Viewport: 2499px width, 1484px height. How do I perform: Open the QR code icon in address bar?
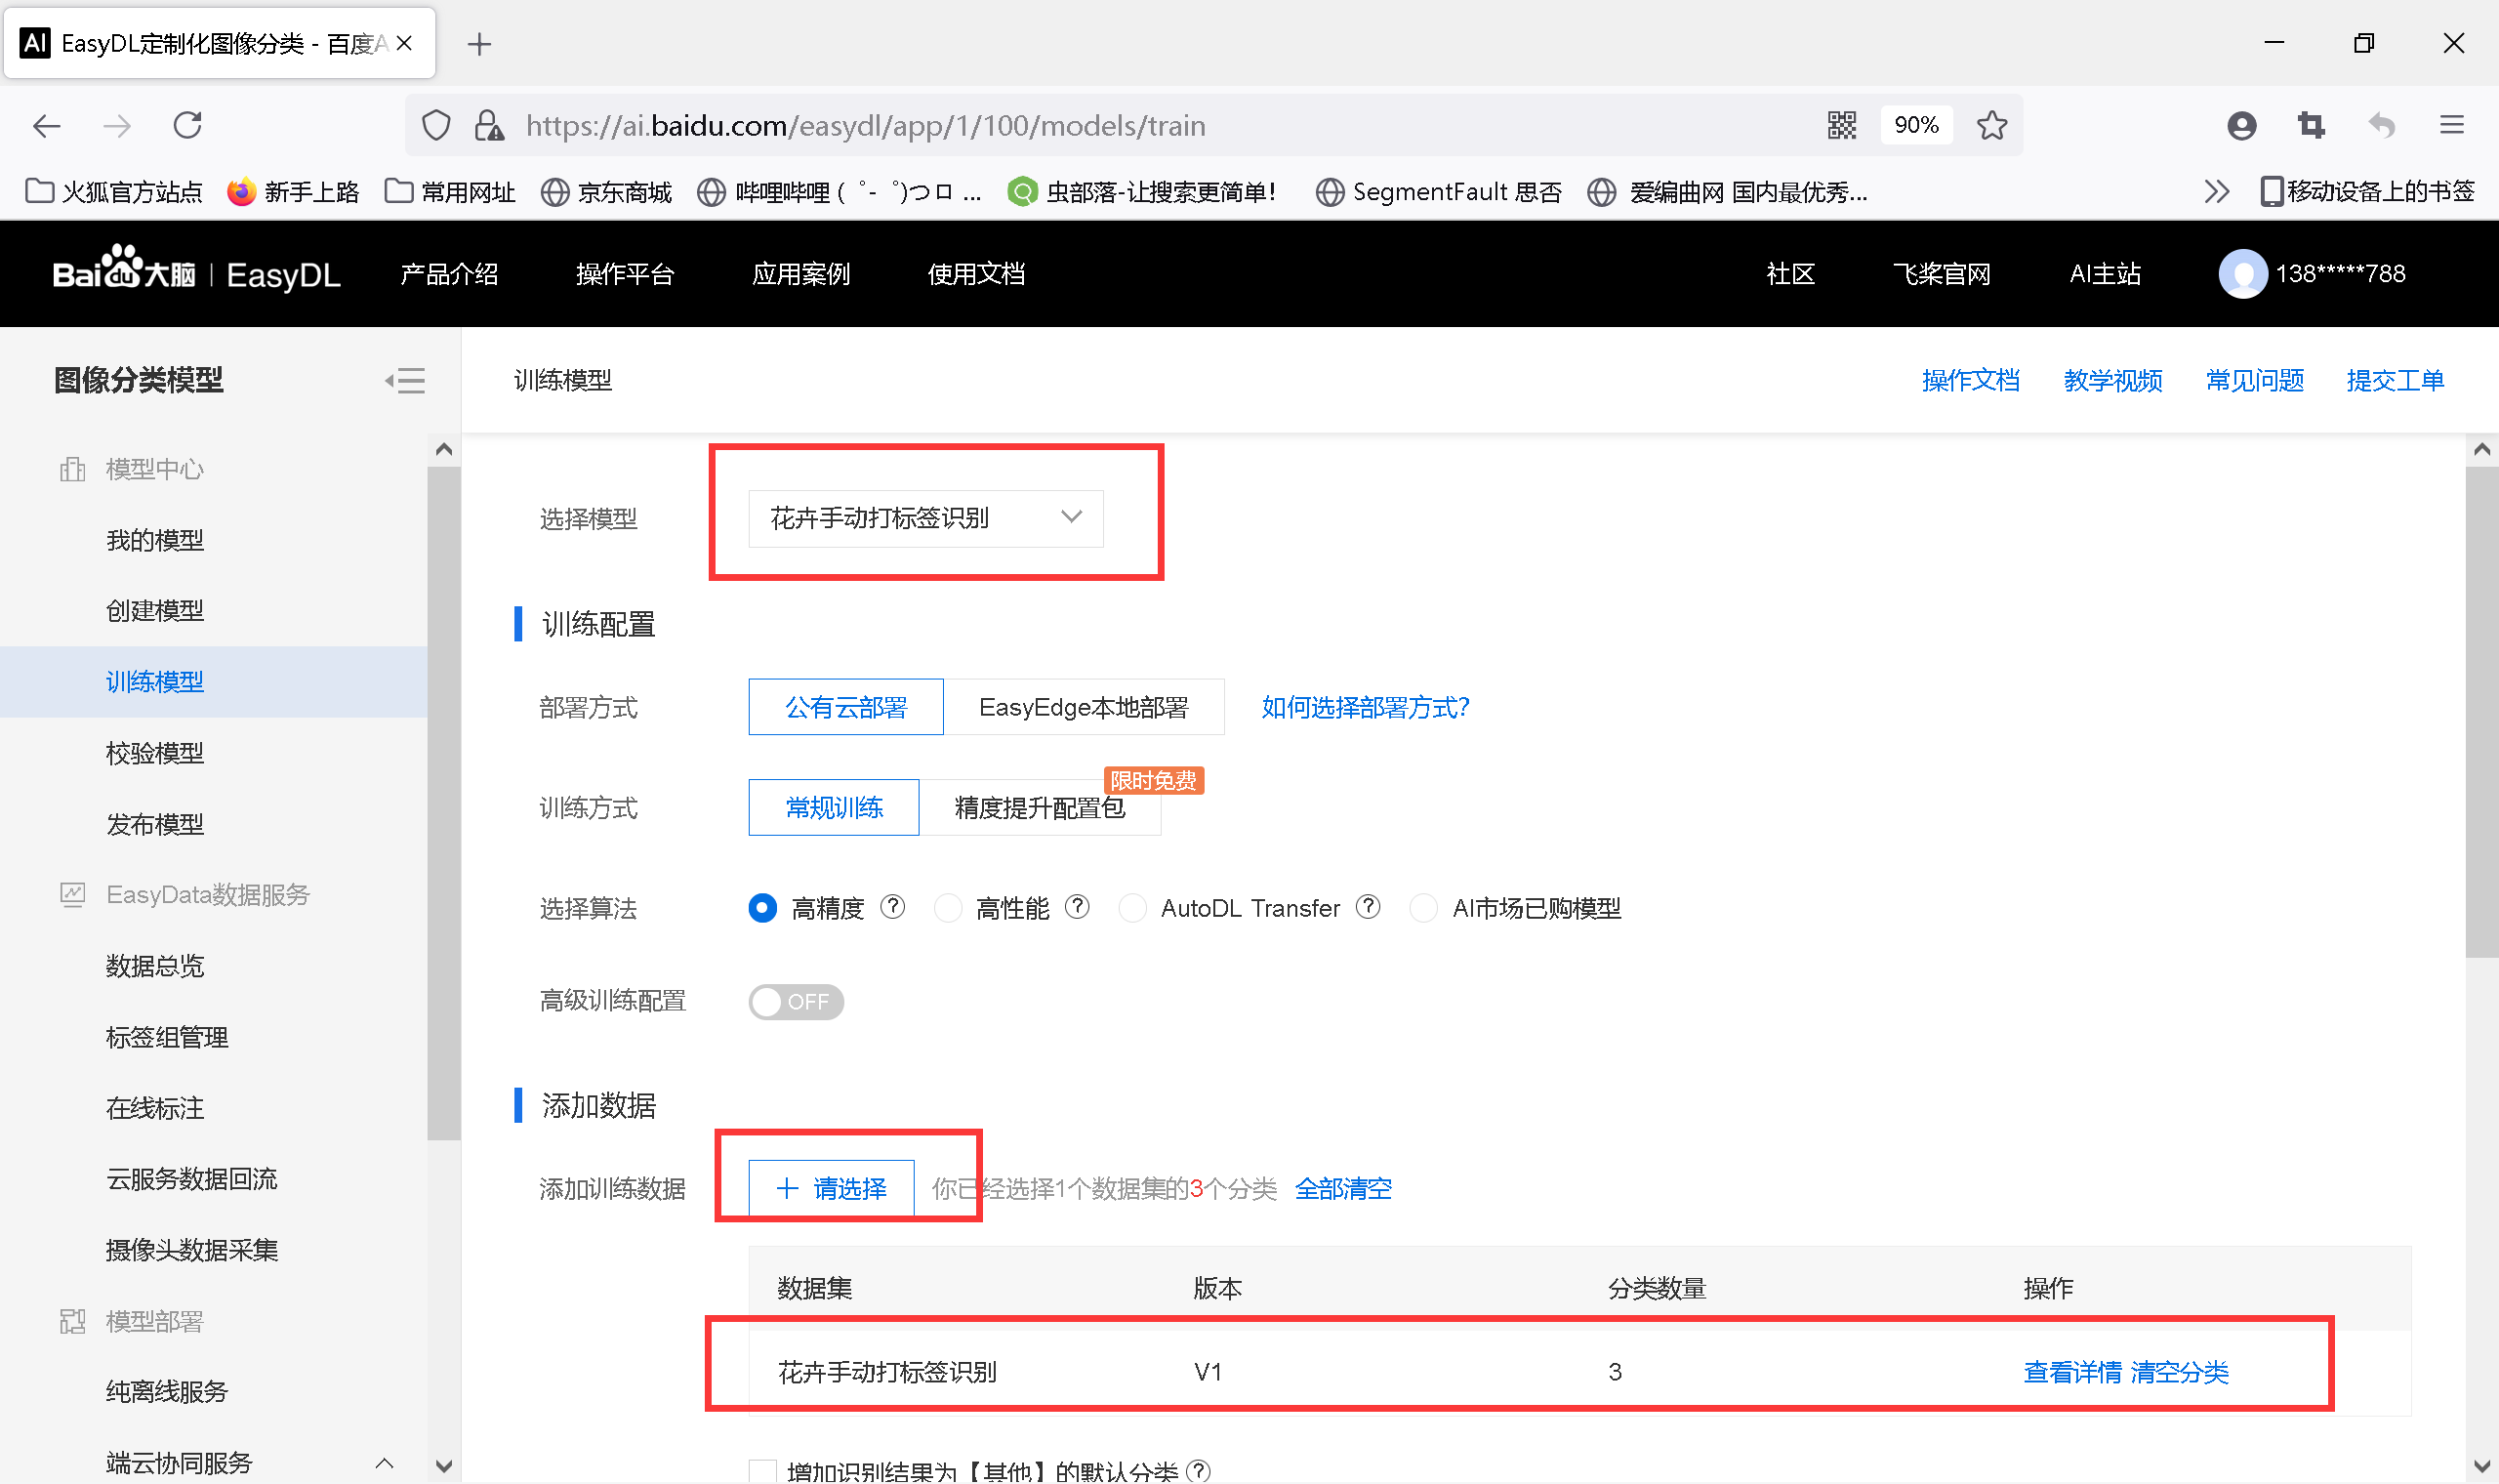coord(1841,125)
